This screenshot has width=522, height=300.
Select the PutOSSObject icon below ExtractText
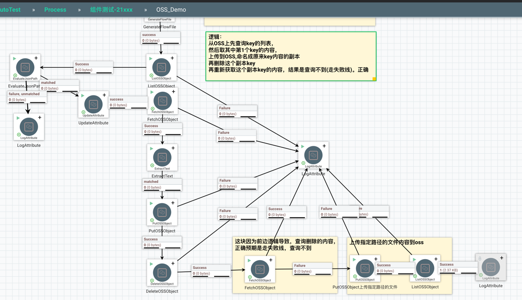162,212
